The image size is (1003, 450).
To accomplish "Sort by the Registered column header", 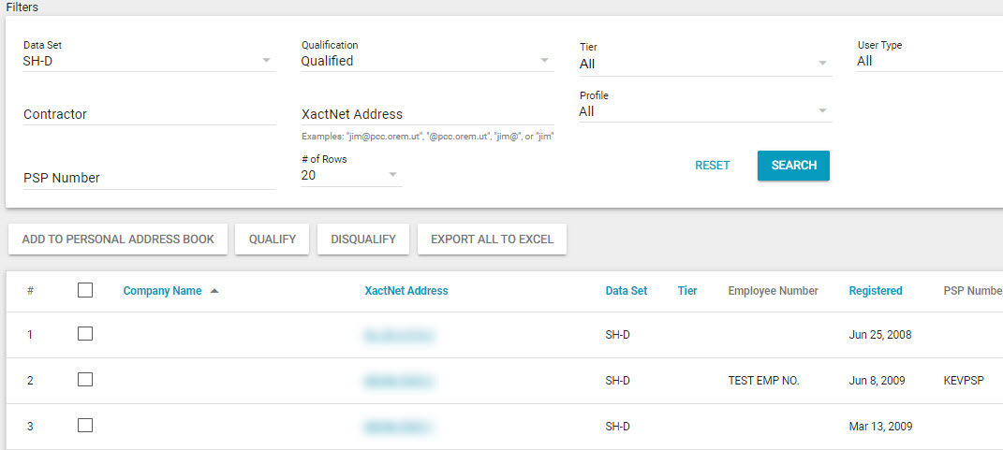I will [x=876, y=291].
